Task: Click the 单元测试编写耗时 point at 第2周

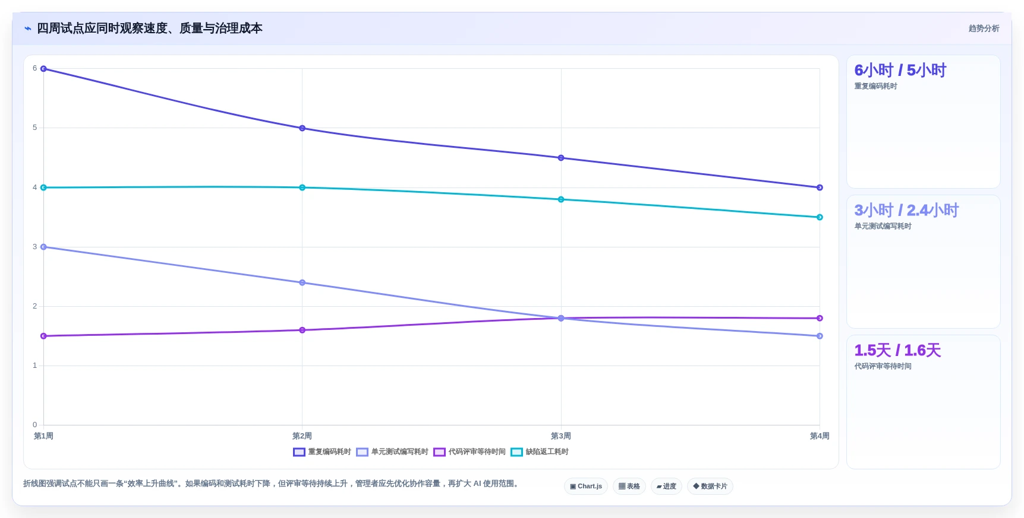Action: (x=302, y=282)
